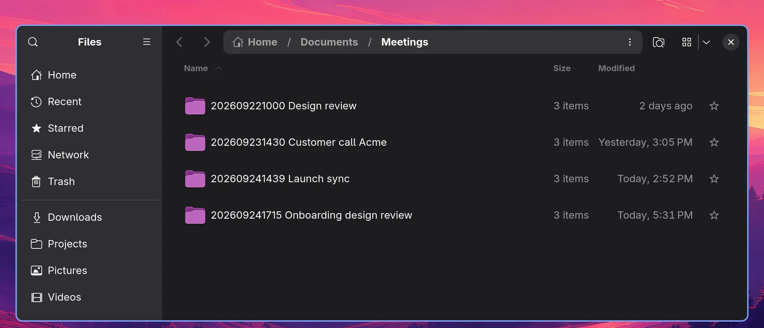
Task: Navigate to Home text in path bar
Action: [263, 42]
